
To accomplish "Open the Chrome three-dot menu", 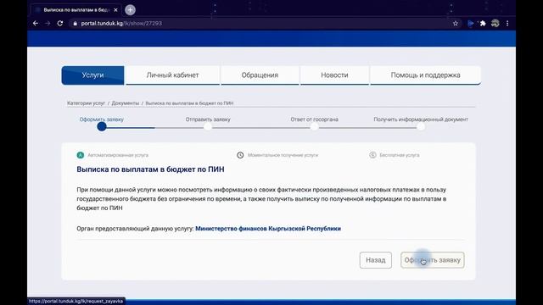I will [507, 23].
